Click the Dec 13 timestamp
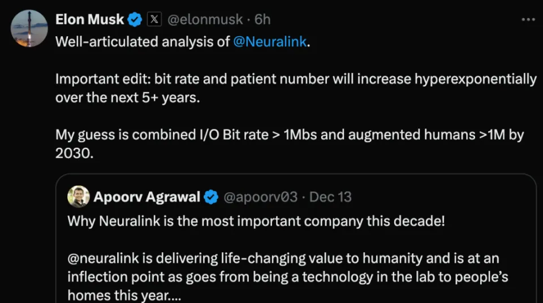Viewport: 543px width, 303px height. coord(330,197)
